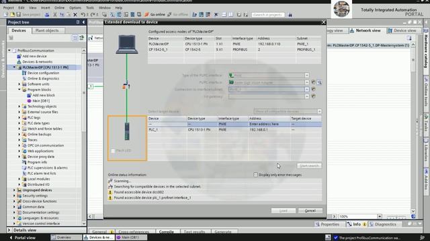Expand the Details view panel
This screenshot has height=241, width=430.
click(9, 230)
